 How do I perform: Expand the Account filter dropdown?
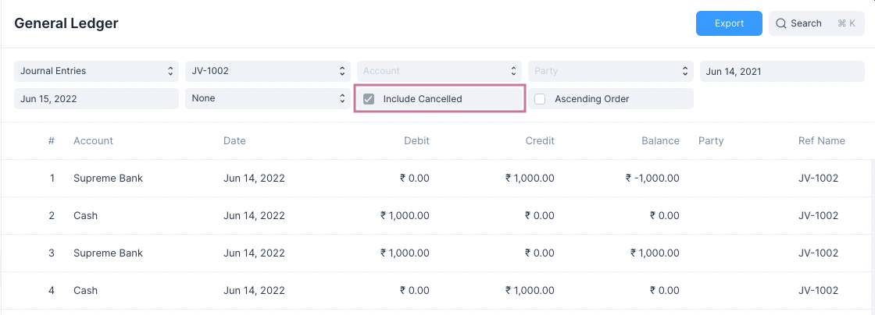pyautogui.click(x=439, y=71)
